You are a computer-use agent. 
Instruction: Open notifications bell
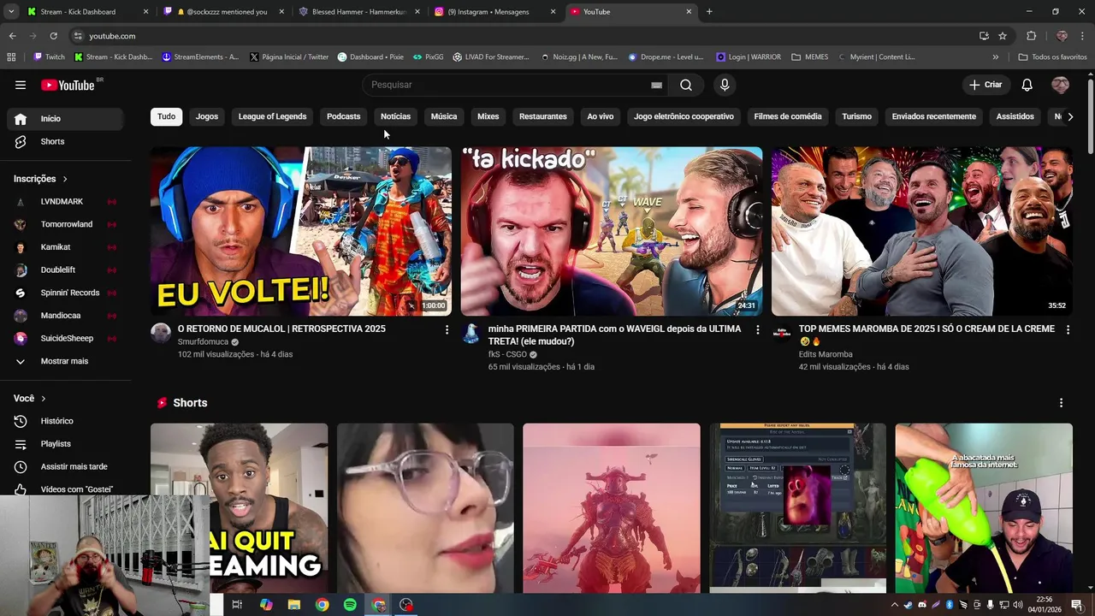click(1027, 85)
